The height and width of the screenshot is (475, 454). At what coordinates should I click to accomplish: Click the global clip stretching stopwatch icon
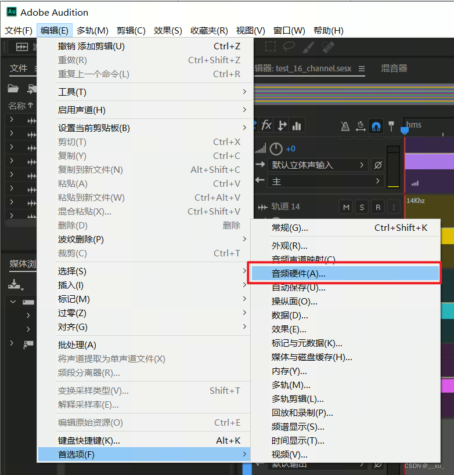(x=361, y=126)
